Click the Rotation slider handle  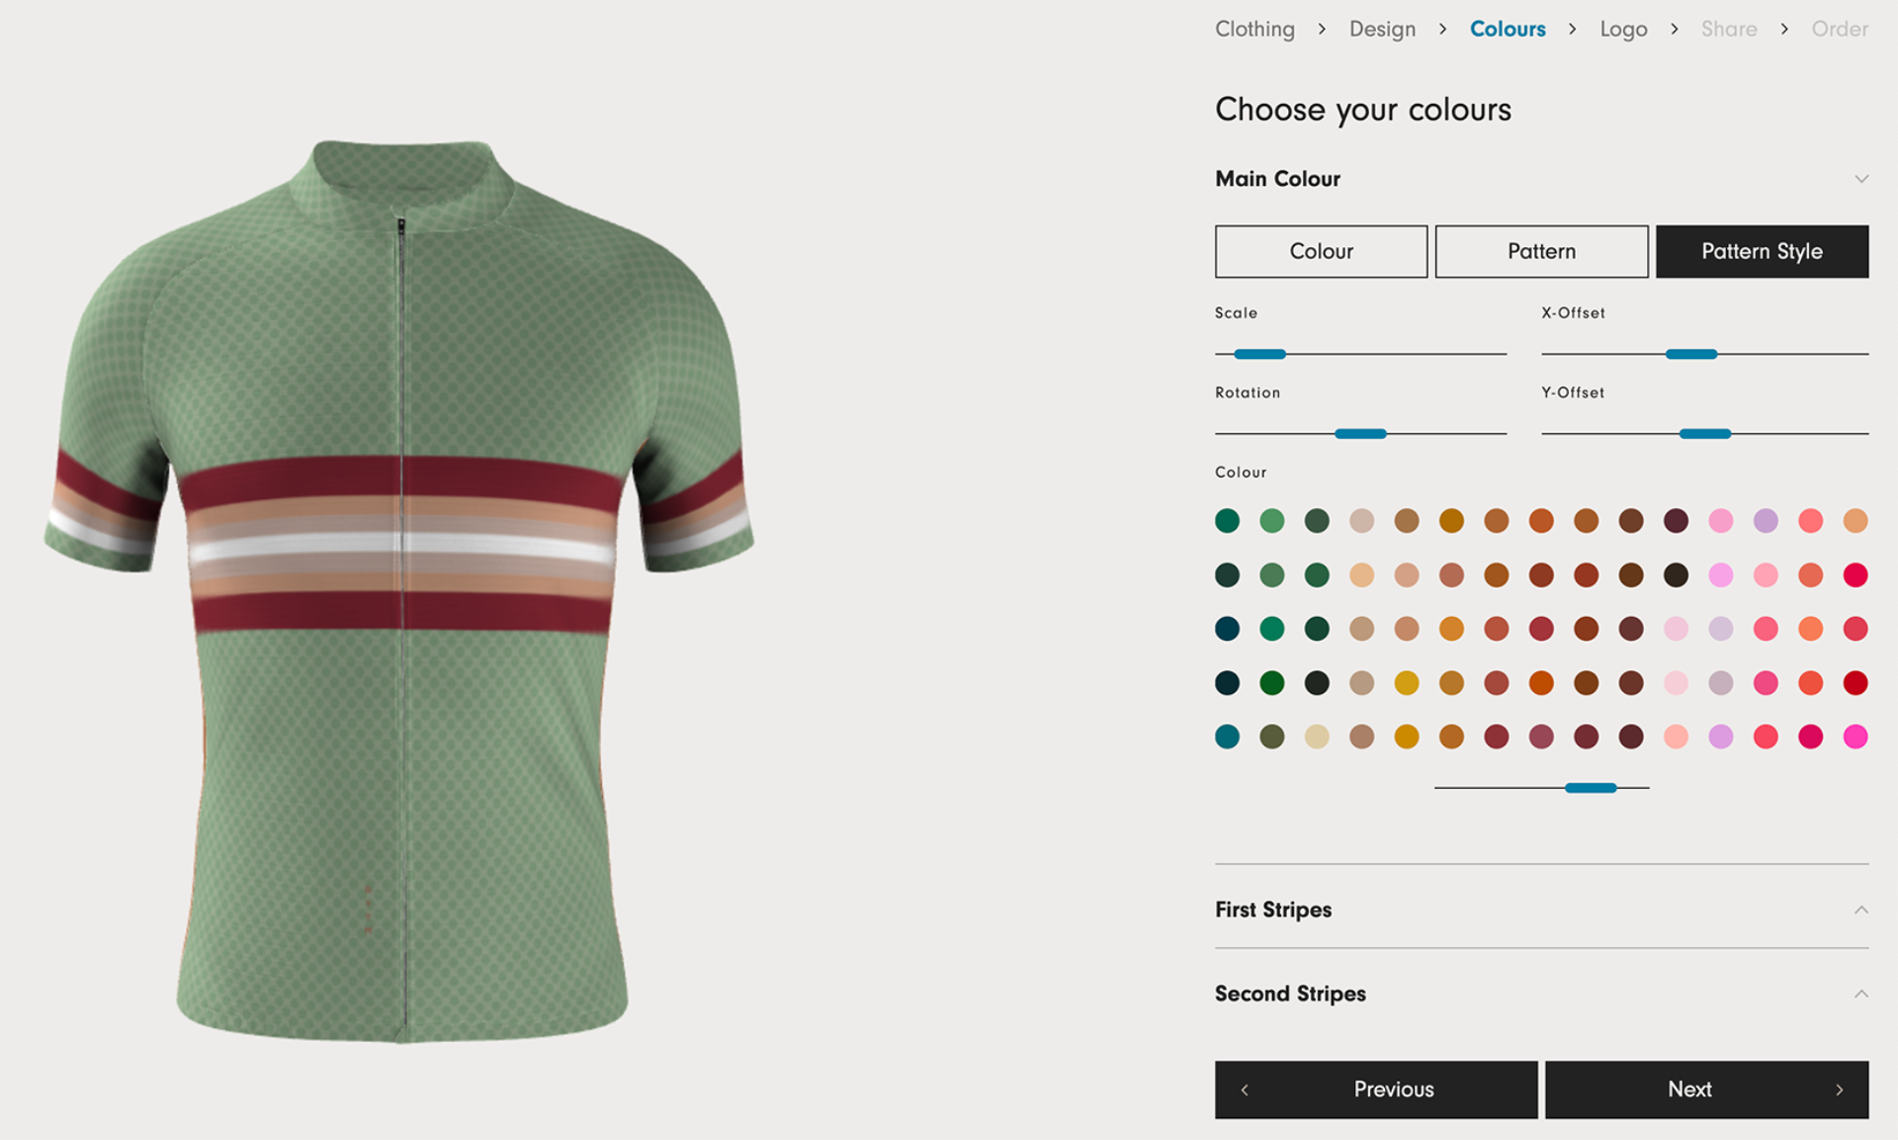pyautogui.click(x=1360, y=434)
